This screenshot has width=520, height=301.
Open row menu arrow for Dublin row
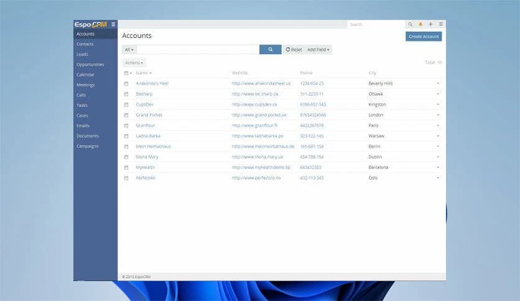(438, 157)
